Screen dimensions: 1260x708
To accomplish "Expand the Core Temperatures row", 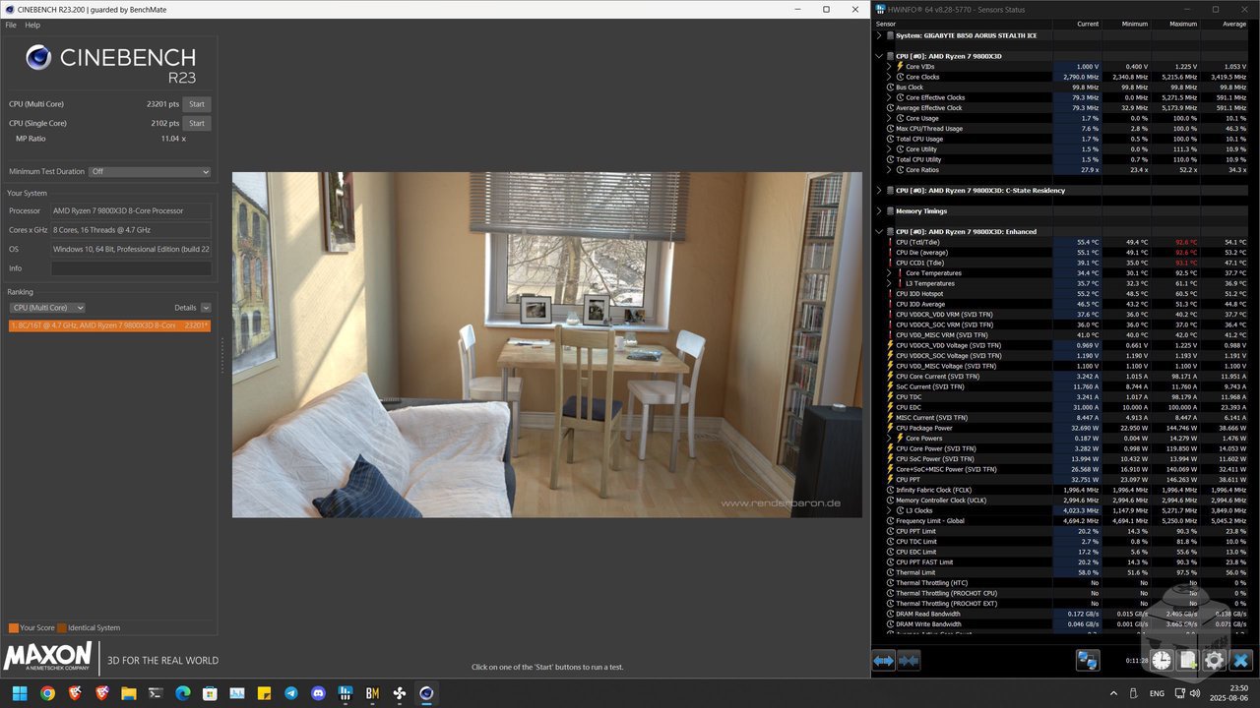I will pyautogui.click(x=888, y=273).
